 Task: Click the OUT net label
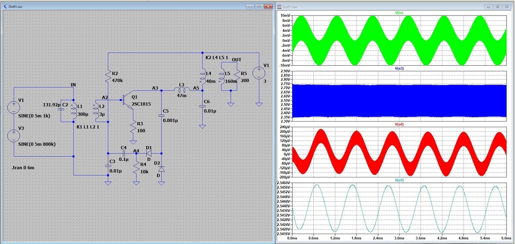pos(236,59)
